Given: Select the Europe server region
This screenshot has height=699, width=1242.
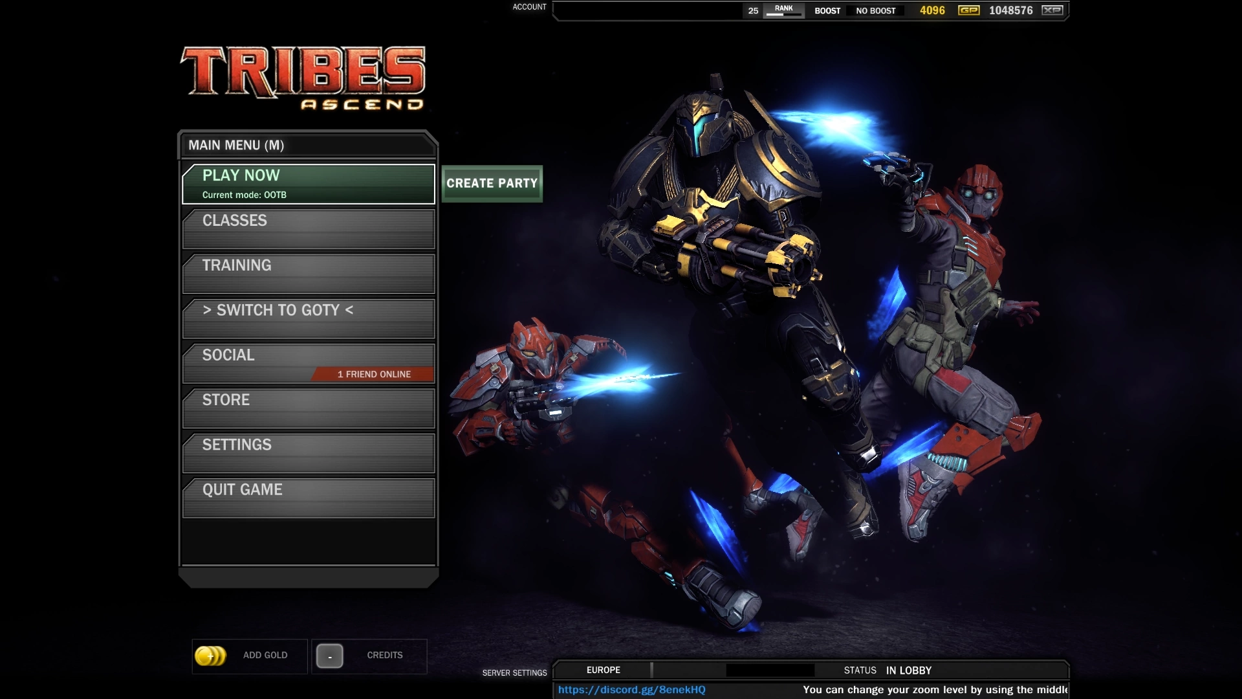Looking at the screenshot, I should click(x=603, y=671).
